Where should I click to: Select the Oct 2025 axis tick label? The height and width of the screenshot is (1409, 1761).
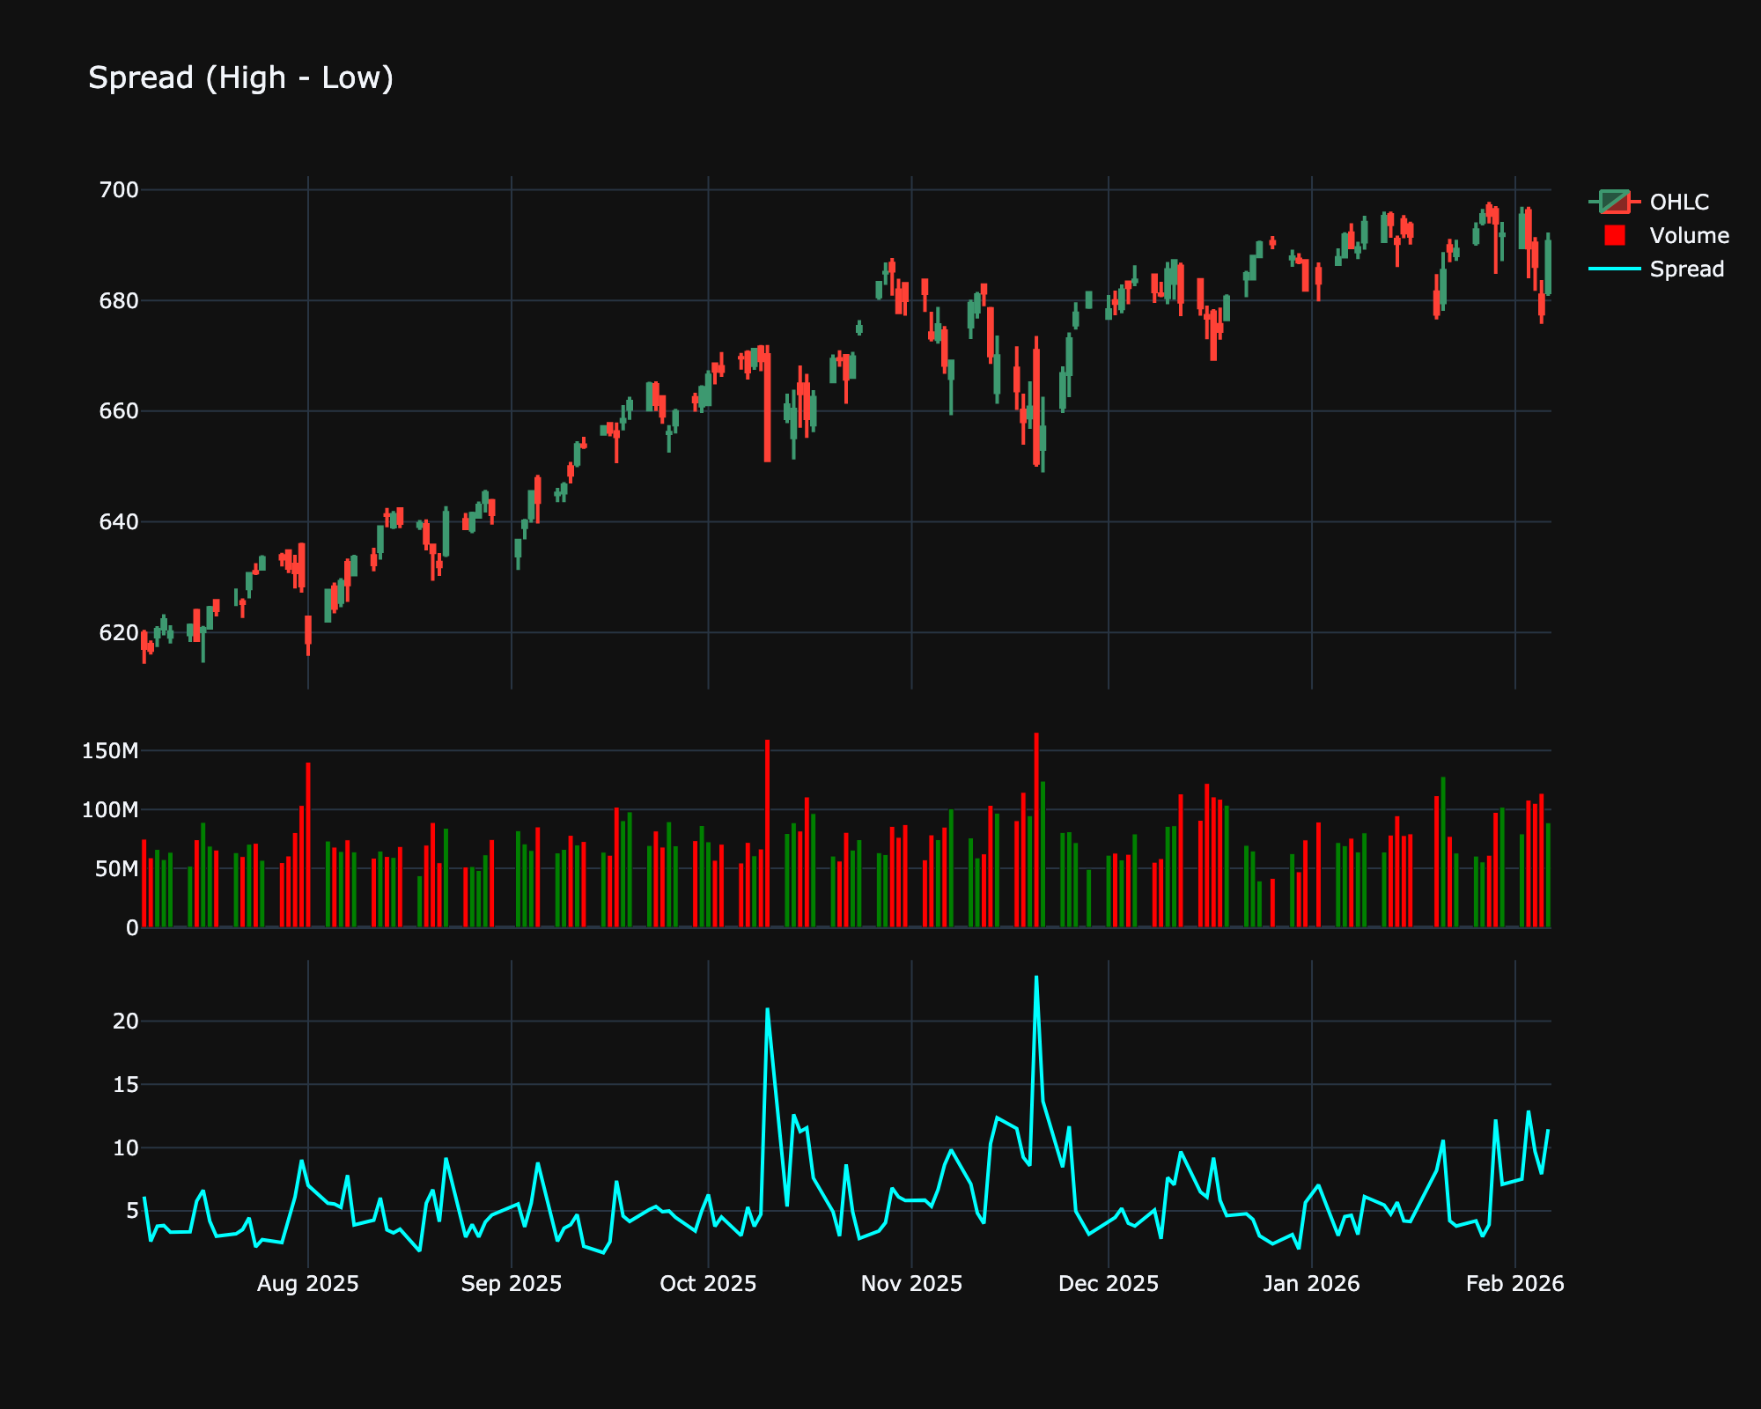(708, 1284)
